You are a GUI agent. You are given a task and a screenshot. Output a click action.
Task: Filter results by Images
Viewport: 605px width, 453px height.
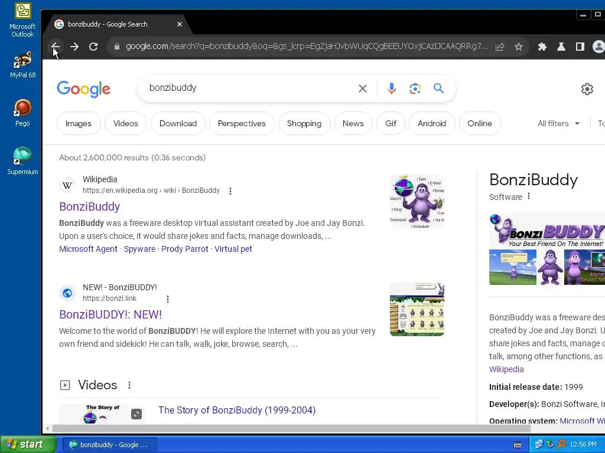pos(79,123)
